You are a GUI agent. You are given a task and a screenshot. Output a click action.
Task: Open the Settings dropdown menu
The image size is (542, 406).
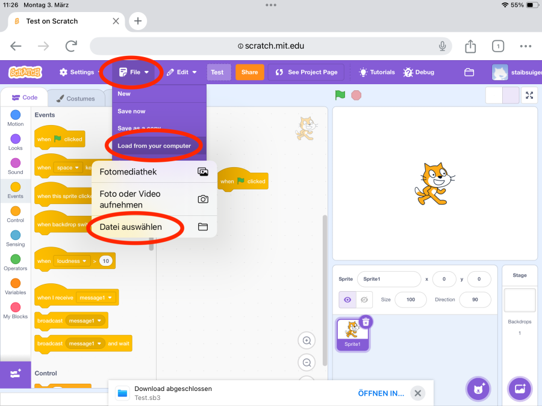click(81, 72)
